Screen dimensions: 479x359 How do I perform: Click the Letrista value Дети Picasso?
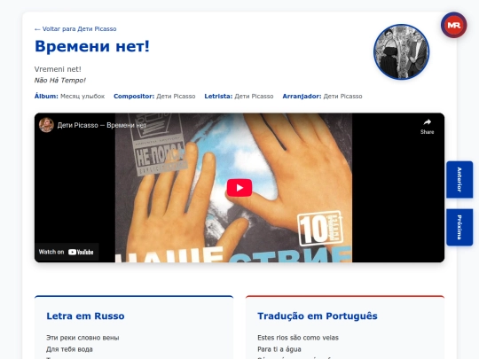pyautogui.click(x=254, y=96)
